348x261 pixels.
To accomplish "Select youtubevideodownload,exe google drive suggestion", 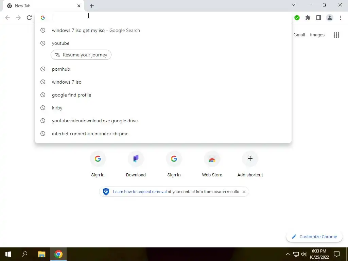I will pyautogui.click(x=163, y=121).
